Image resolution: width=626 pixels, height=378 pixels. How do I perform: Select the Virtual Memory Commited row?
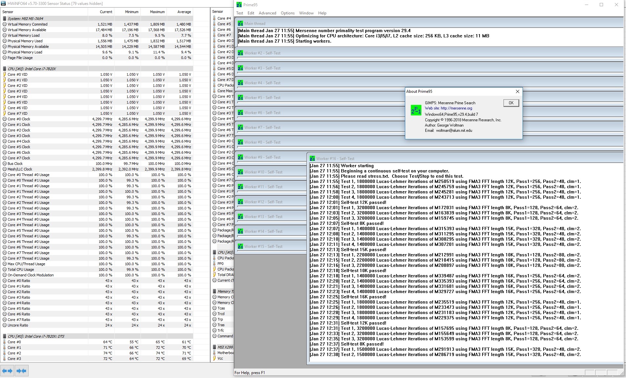click(x=97, y=24)
